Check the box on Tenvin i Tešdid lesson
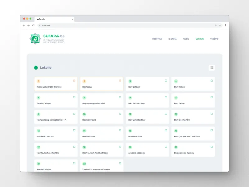The height and width of the screenshot is (187, 249). coord(74,97)
